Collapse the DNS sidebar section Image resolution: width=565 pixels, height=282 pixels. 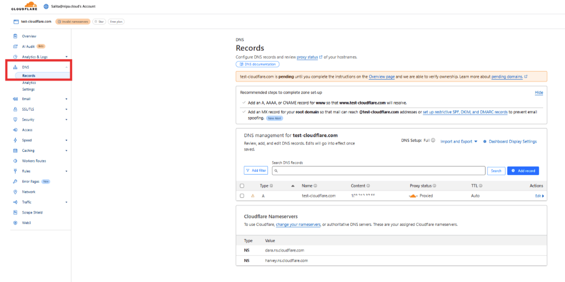(67, 67)
